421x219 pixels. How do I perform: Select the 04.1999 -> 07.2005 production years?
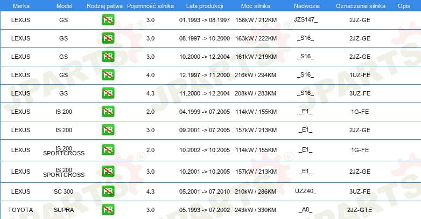coord(205,112)
